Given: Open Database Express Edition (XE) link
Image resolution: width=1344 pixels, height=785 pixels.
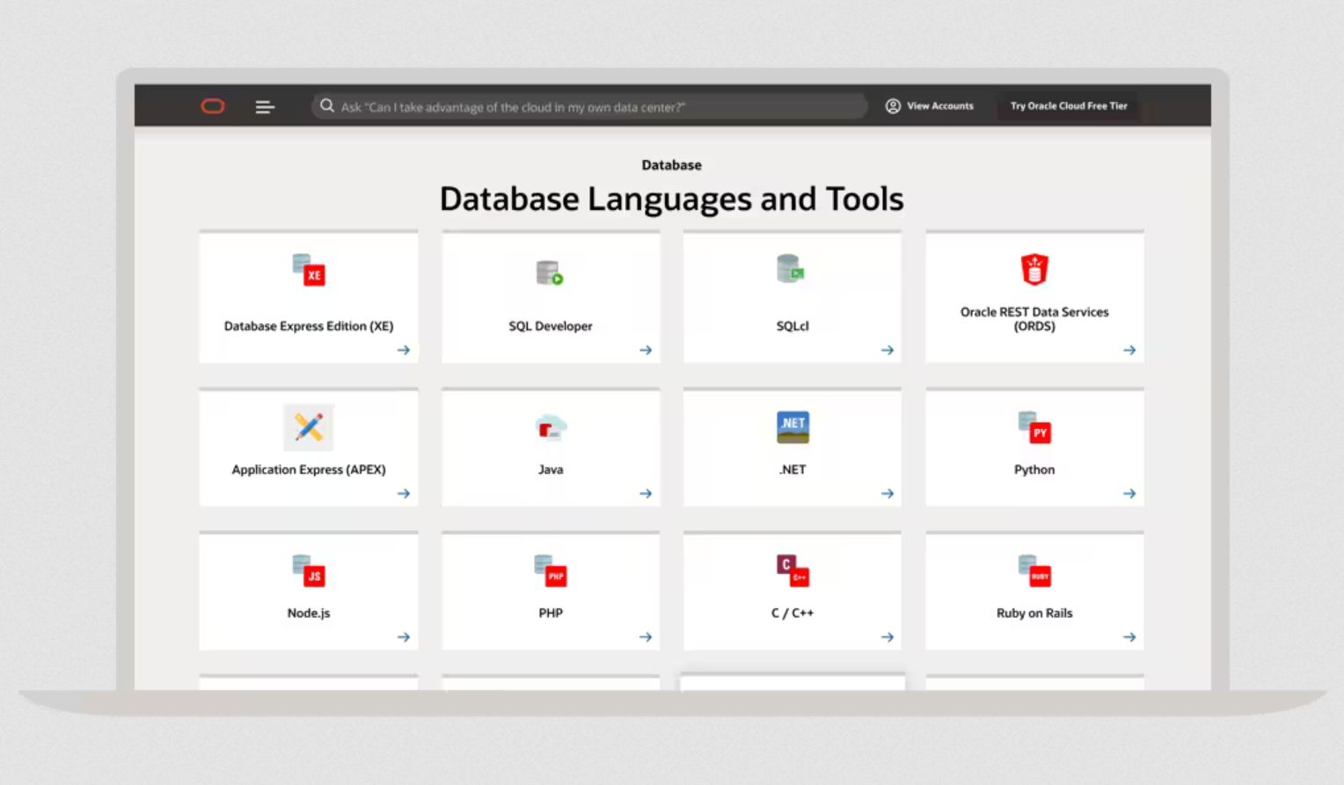Looking at the screenshot, I should [x=309, y=326].
